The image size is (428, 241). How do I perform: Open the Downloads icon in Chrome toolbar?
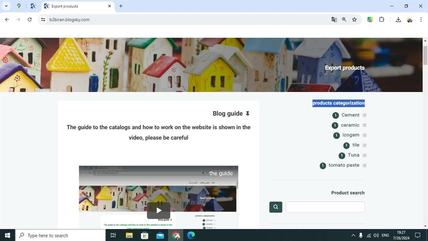click(398, 20)
